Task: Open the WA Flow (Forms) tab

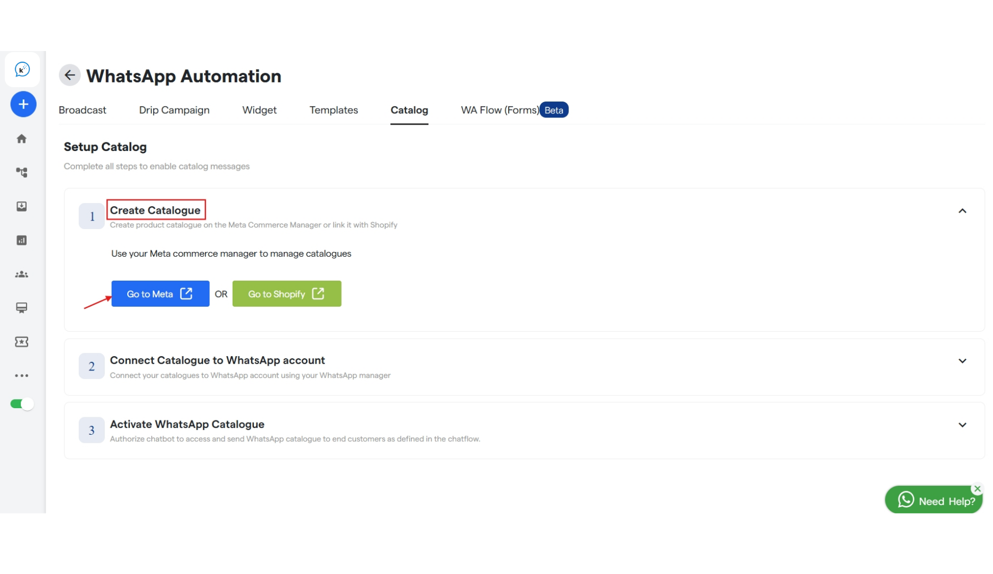Action: [x=500, y=110]
